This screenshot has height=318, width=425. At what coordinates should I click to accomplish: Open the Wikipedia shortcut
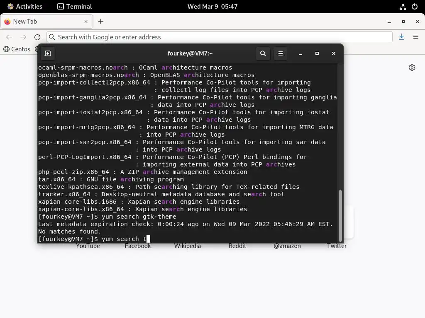pos(188,246)
